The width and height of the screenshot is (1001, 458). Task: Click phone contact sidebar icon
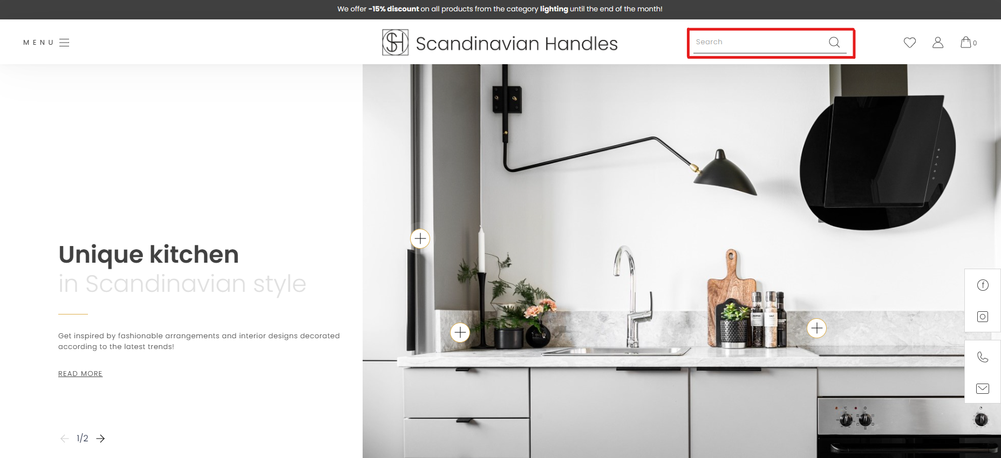coord(983,357)
